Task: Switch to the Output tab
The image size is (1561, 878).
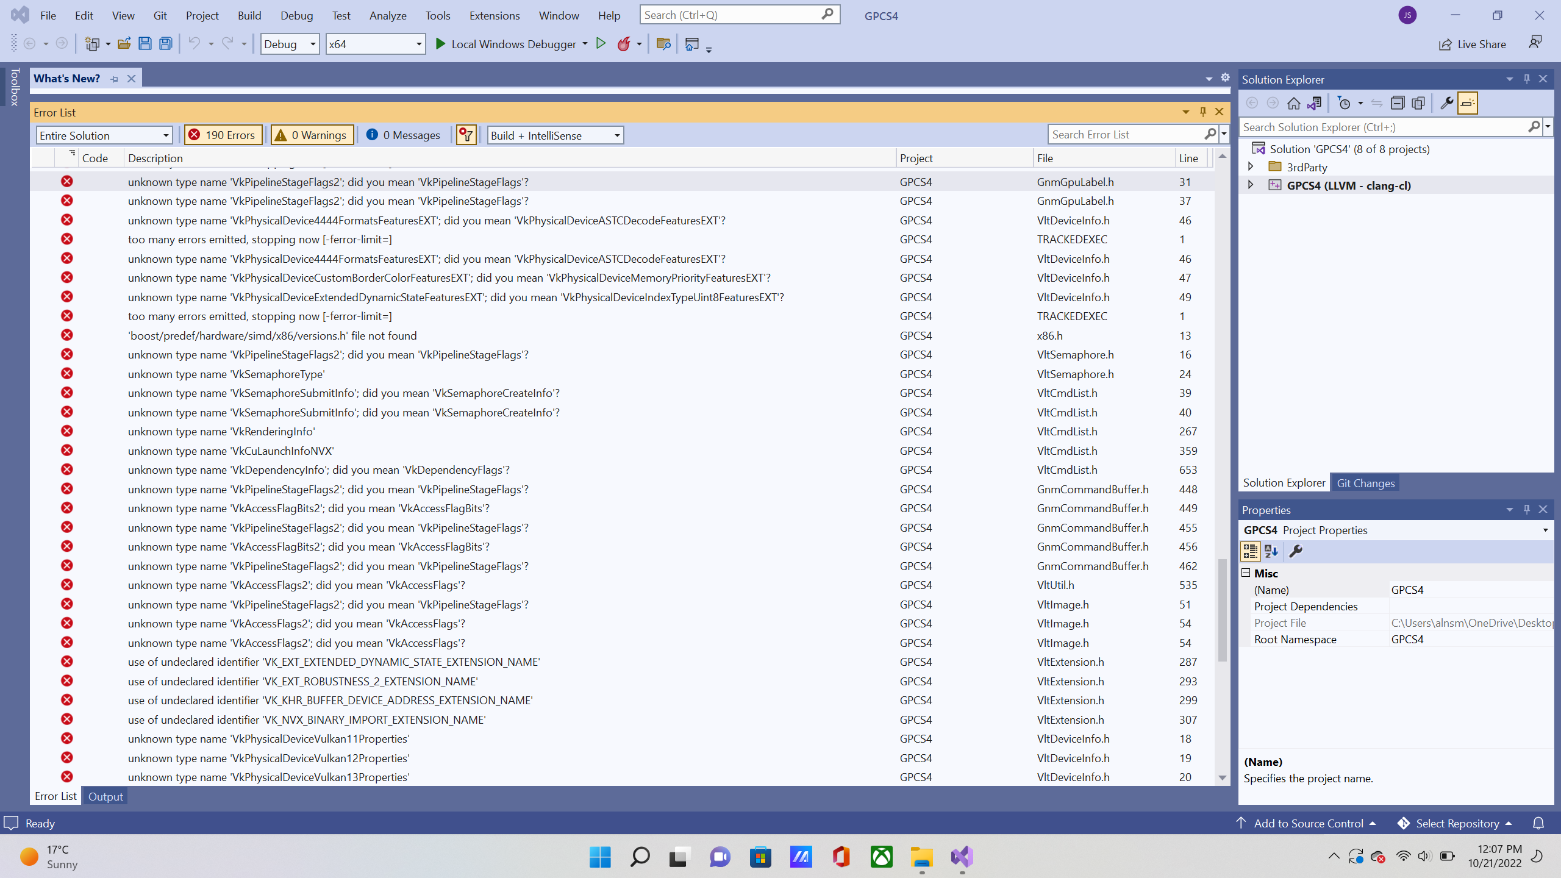Action: (105, 796)
